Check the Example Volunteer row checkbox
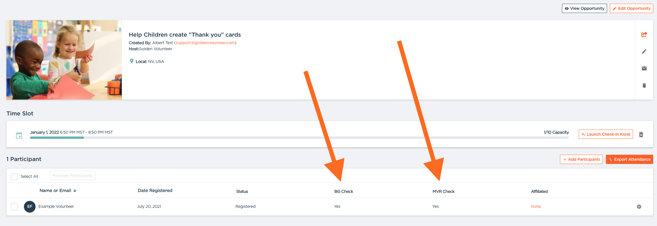This screenshot has height=226, width=657. 14,207
